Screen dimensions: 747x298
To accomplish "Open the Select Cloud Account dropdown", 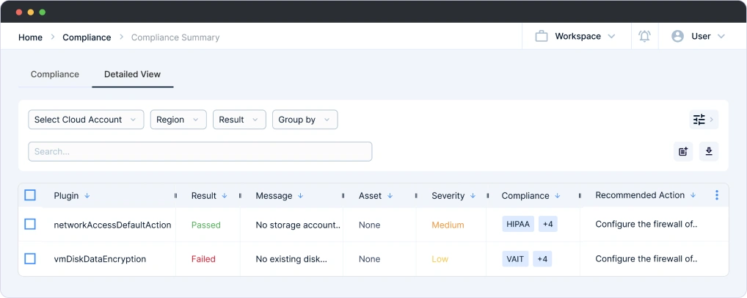I will [x=85, y=120].
